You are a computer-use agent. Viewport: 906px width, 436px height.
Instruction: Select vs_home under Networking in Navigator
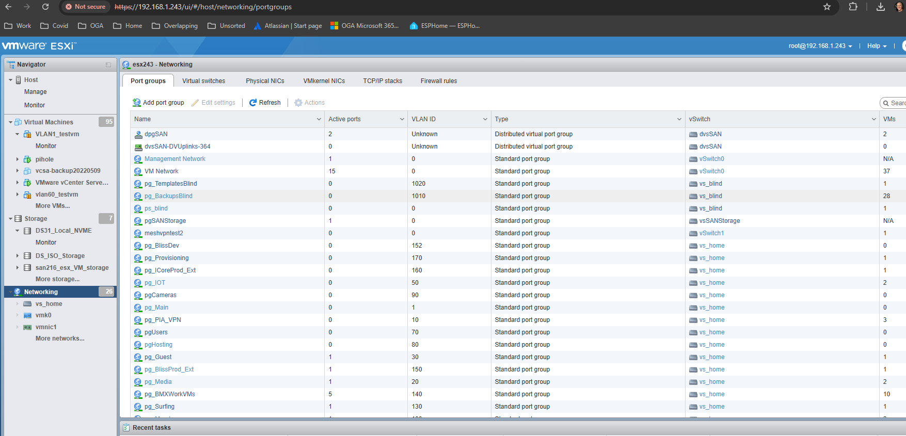tap(49, 304)
